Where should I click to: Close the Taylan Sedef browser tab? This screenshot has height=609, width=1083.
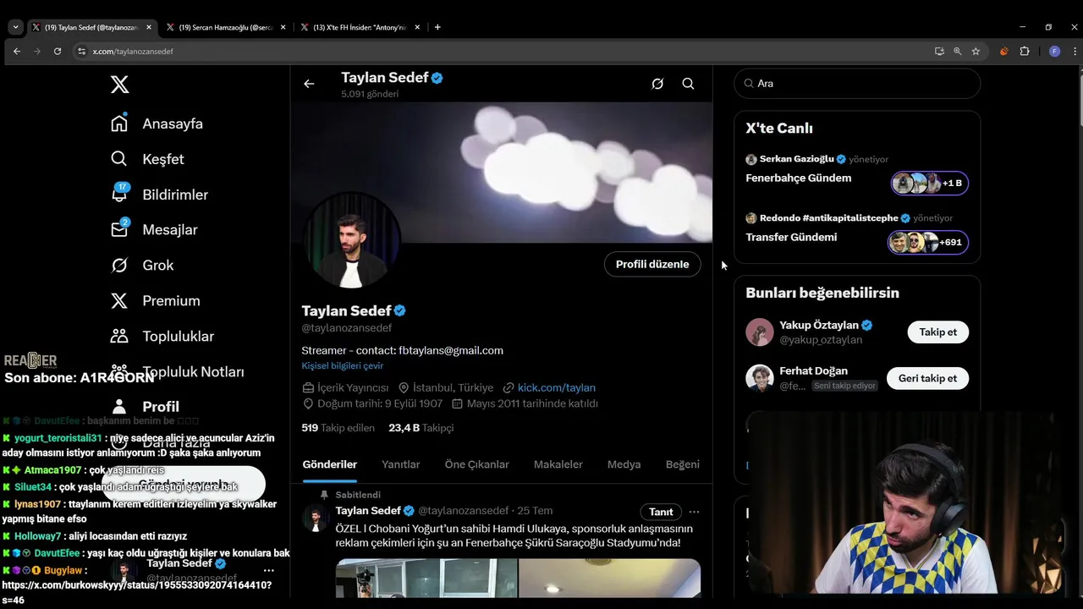[x=149, y=27]
